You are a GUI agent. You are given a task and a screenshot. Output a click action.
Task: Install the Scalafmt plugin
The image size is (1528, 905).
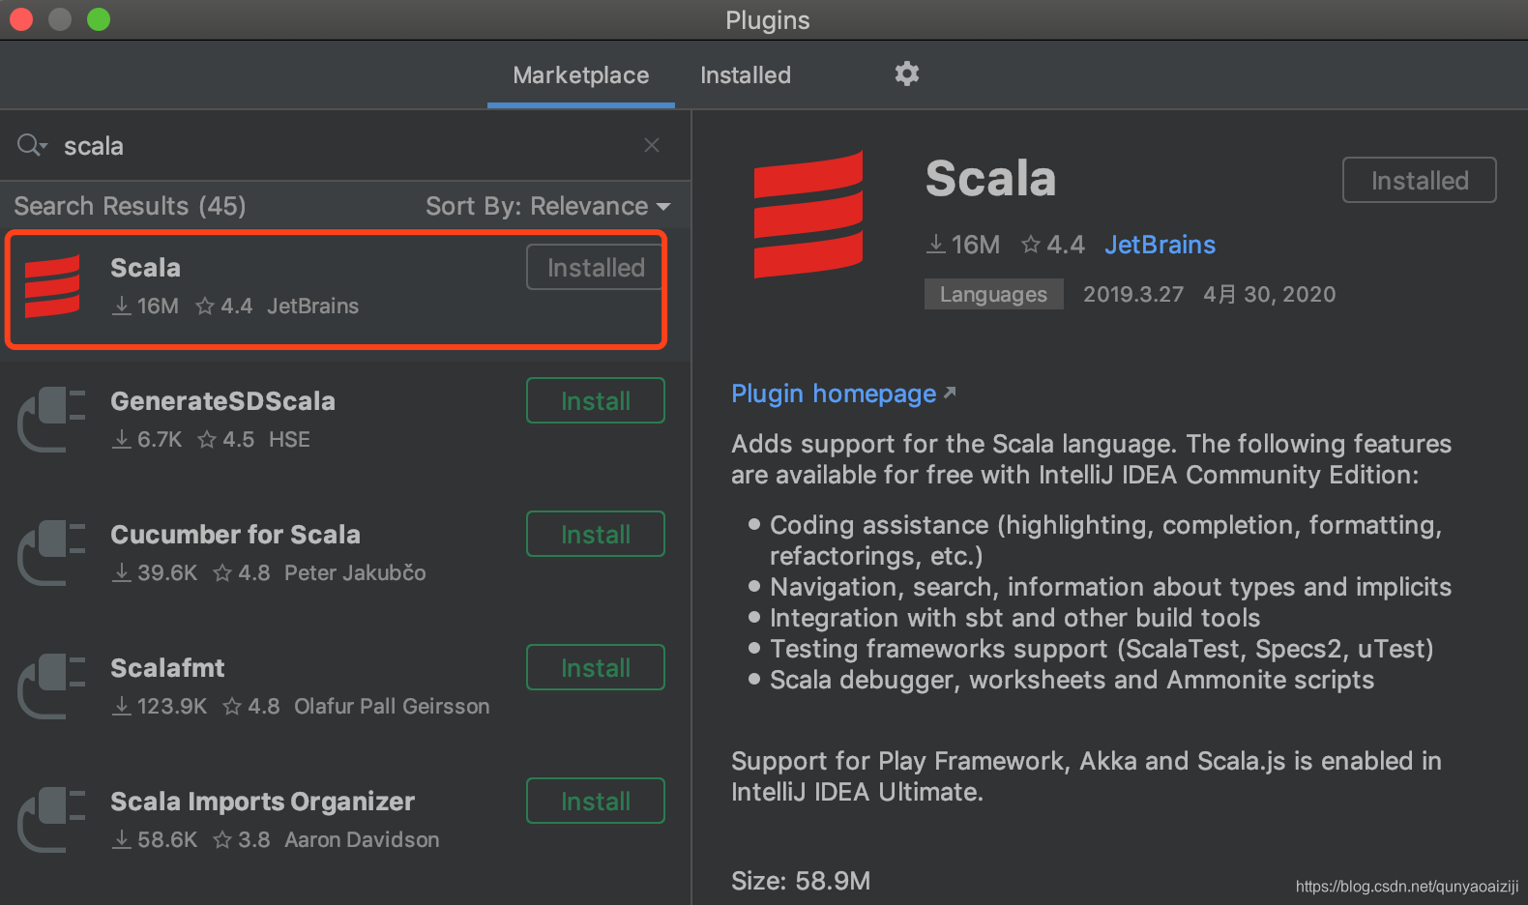point(595,668)
